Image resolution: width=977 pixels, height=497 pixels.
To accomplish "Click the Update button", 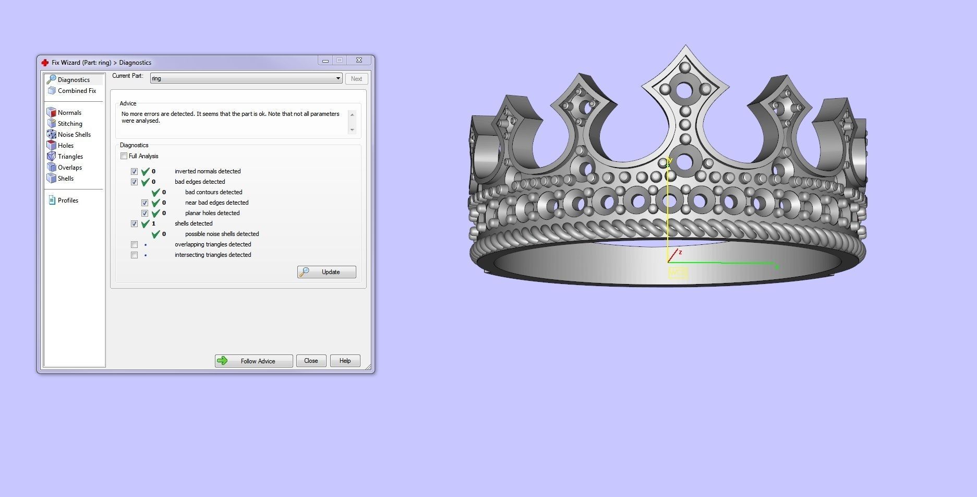I will coord(327,272).
